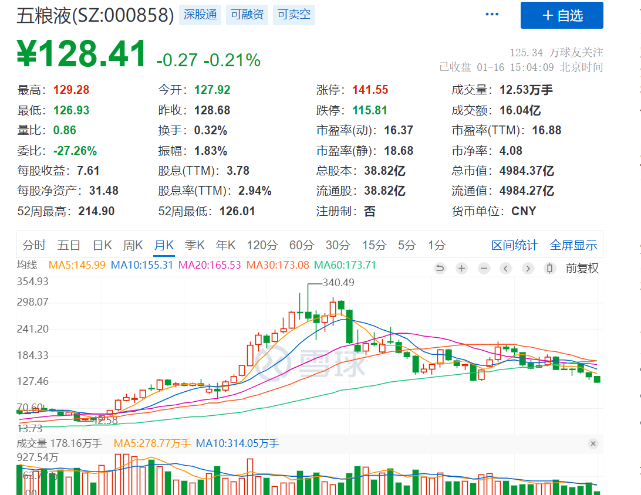The height and width of the screenshot is (495, 641).
Task: Click the 涨停 value 141.55
Action: click(x=370, y=90)
